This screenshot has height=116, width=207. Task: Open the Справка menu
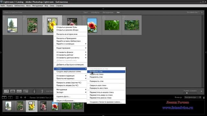[60, 6]
